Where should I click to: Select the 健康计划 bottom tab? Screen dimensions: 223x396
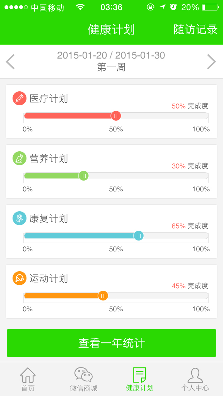coord(139,379)
